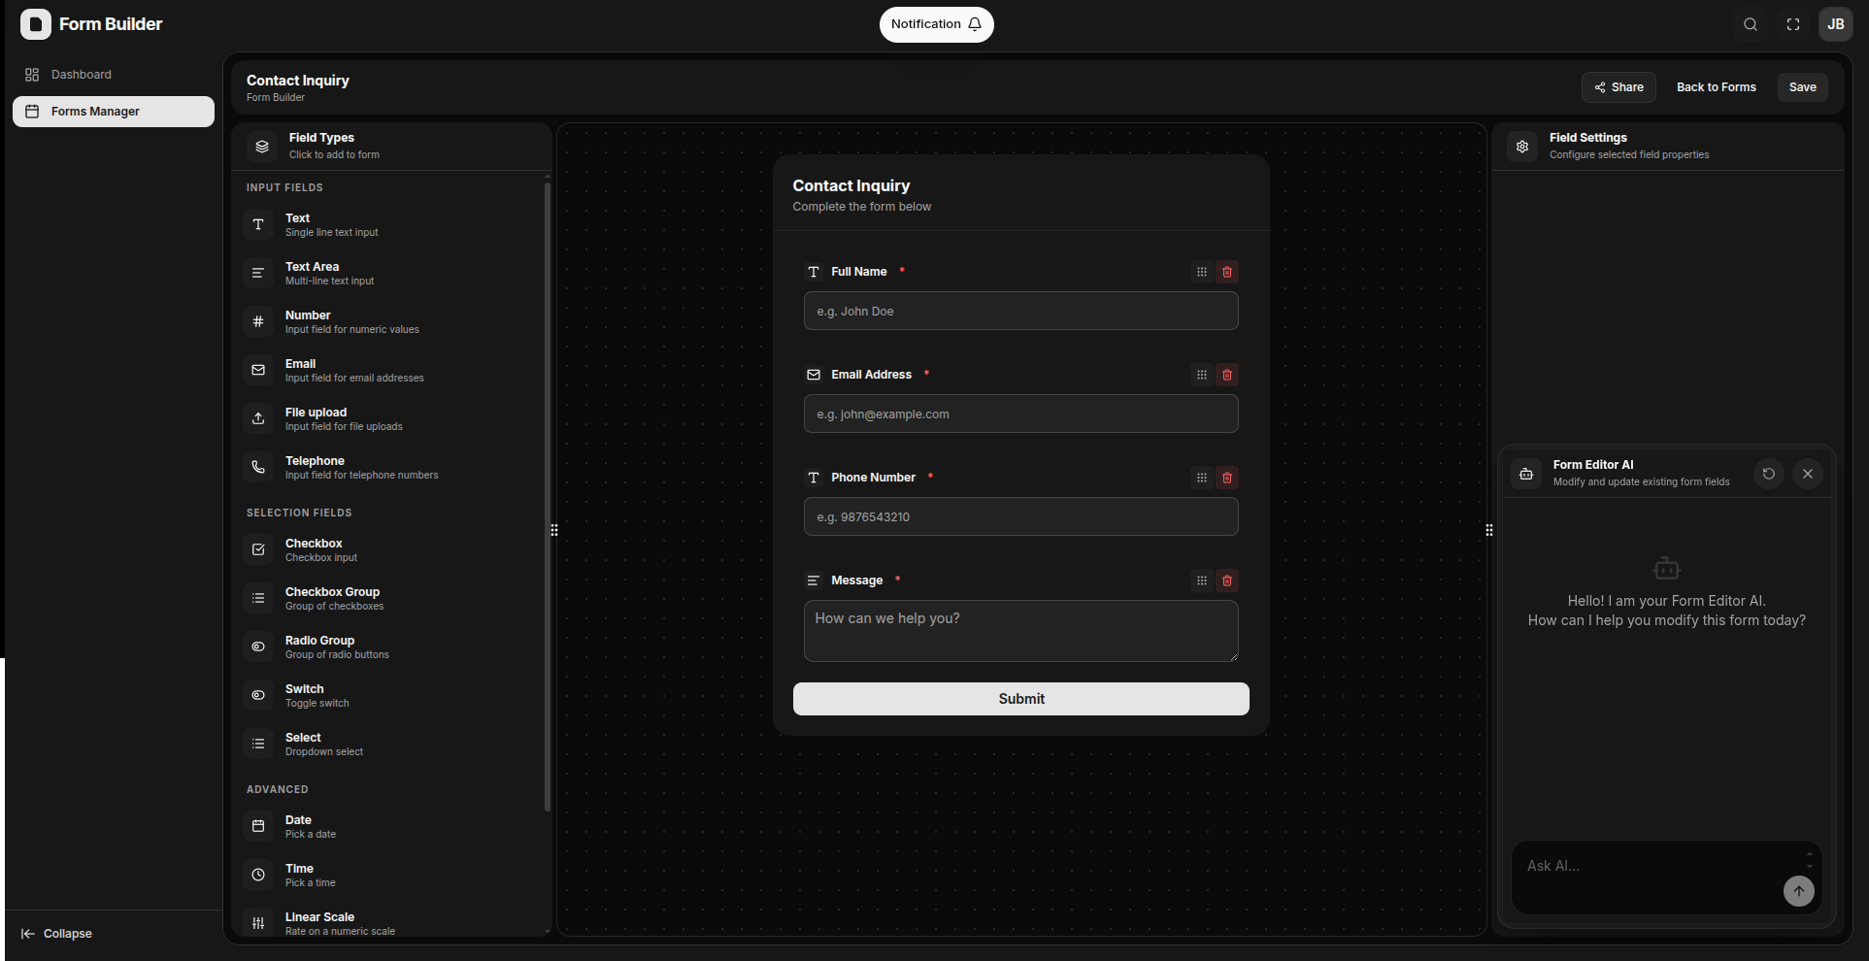Add a Text Area field
The height and width of the screenshot is (961, 1869).
[391, 273]
